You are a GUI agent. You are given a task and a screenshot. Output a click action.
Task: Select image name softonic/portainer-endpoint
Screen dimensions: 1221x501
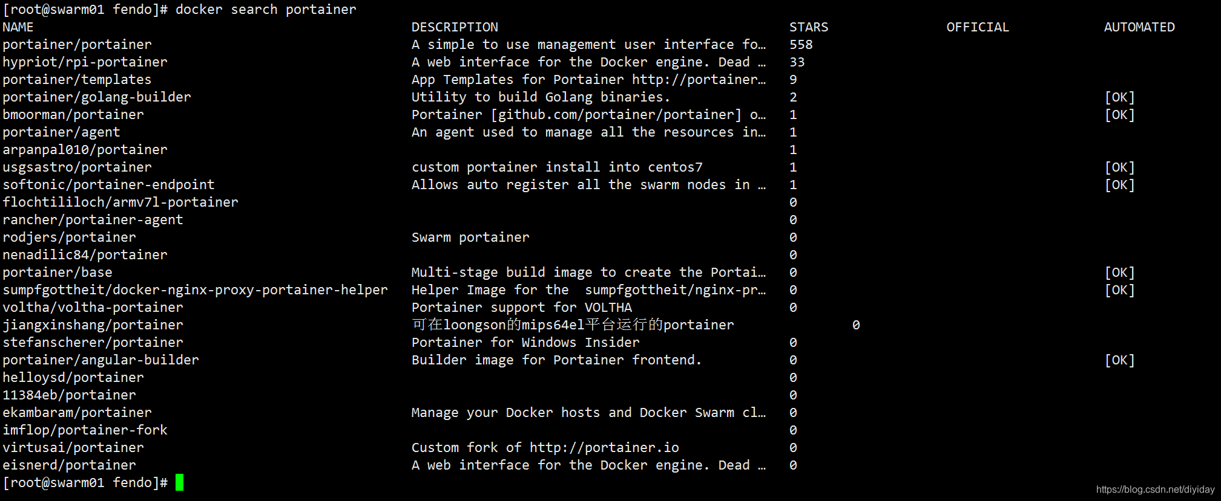[108, 185]
